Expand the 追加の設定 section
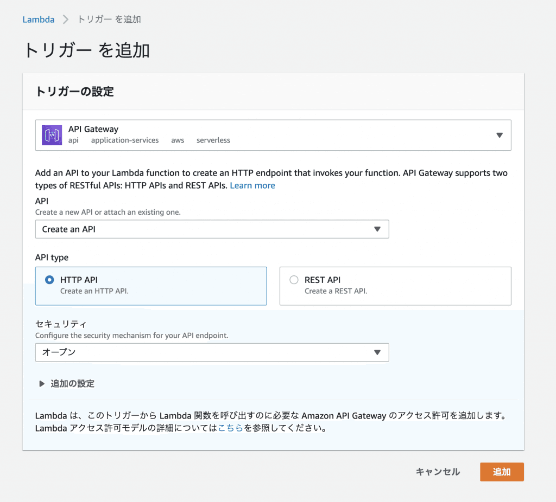This screenshot has height=502, width=556. click(67, 384)
